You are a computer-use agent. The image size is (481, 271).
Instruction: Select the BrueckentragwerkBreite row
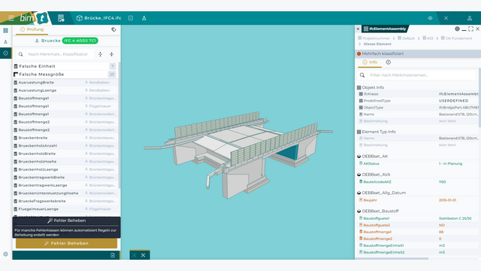pos(65,178)
